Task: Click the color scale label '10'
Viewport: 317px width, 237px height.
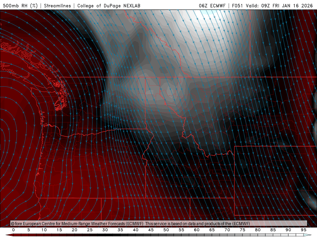Action: click(44, 230)
